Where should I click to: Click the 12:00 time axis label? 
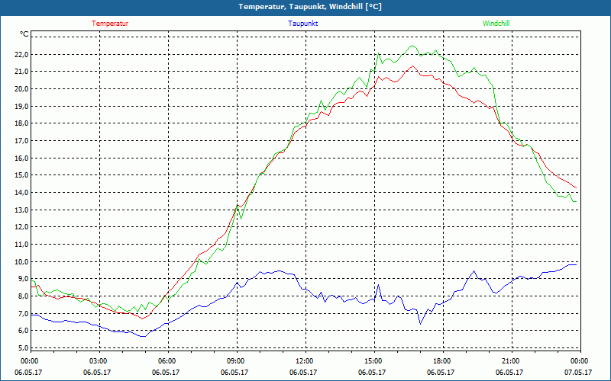click(305, 361)
